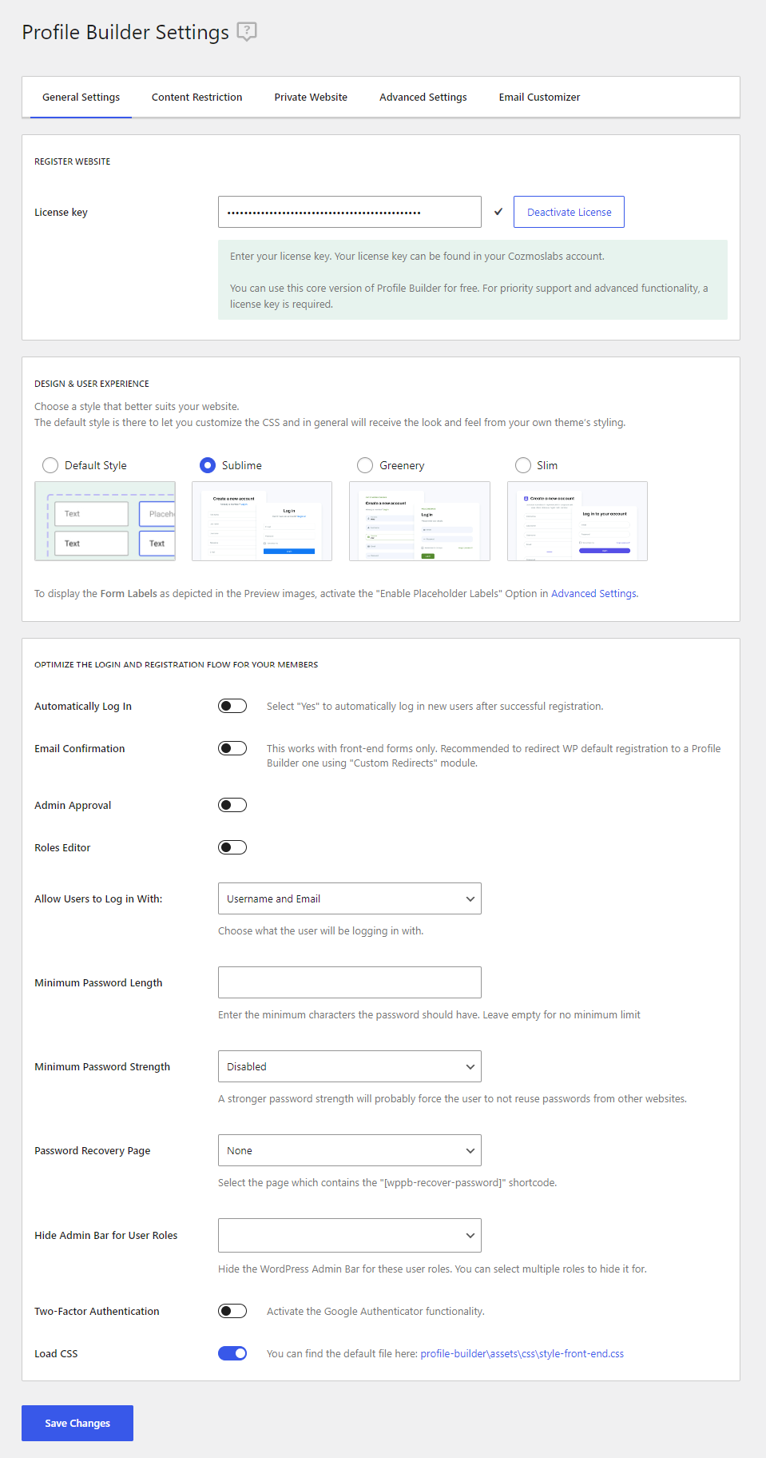This screenshot has width=766, height=1458.
Task: Switch to the Content Restriction tab
Action: pyautogui.click(x=196, y=98)
